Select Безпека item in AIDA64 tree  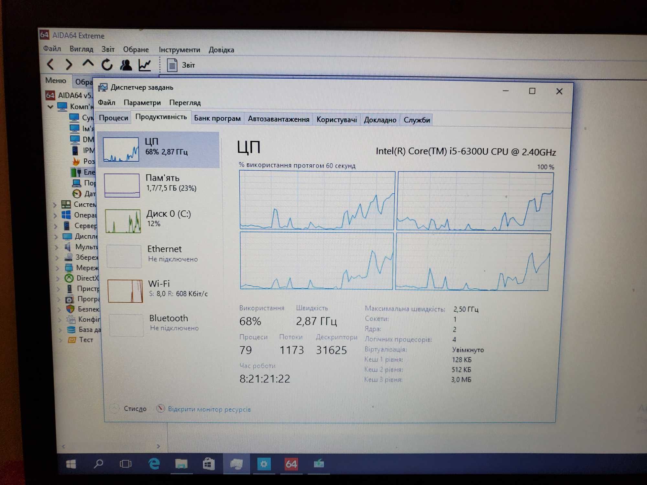pos(83,309)
